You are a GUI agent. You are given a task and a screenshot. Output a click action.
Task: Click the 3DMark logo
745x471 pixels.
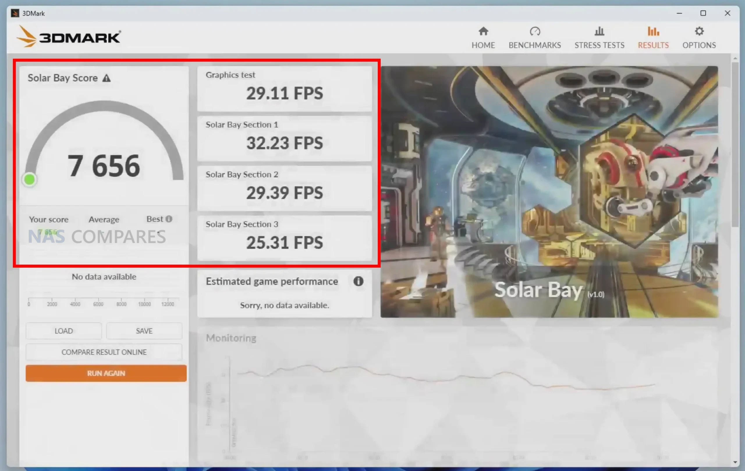tap(69, 37)
